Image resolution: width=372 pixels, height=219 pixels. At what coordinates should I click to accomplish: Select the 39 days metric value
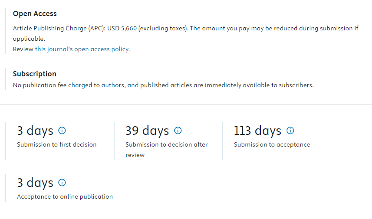[147, 131]
